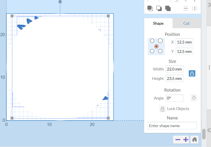Click the horizontal-bars distribute icon
The height and width of the screenshot is (147, 211).
tap(186, 8)
